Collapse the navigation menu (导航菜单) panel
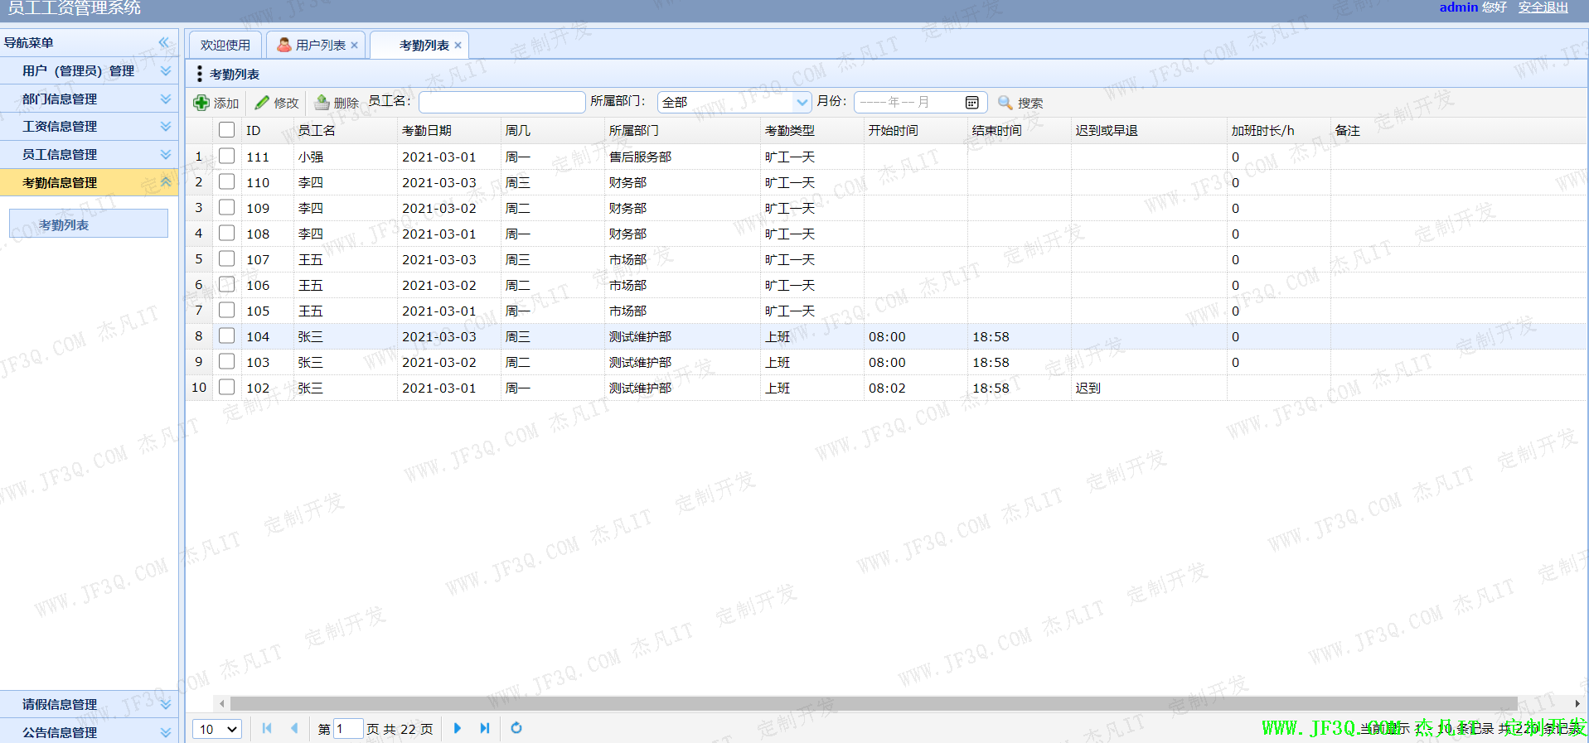 [x=164, y=42]
